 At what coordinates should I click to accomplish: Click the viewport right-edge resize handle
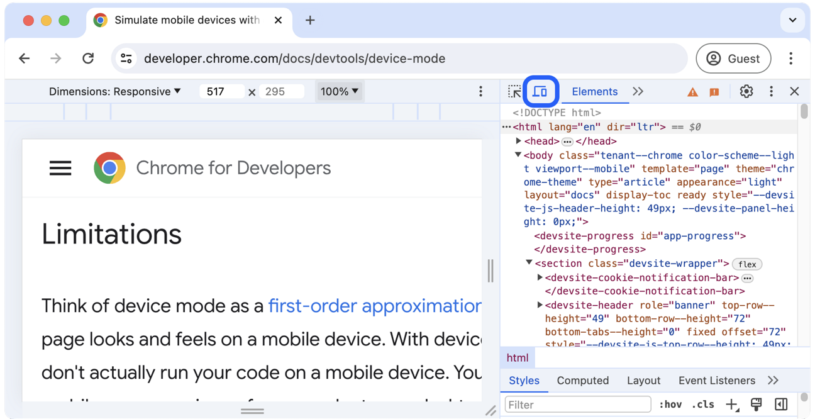coord(491,271)
